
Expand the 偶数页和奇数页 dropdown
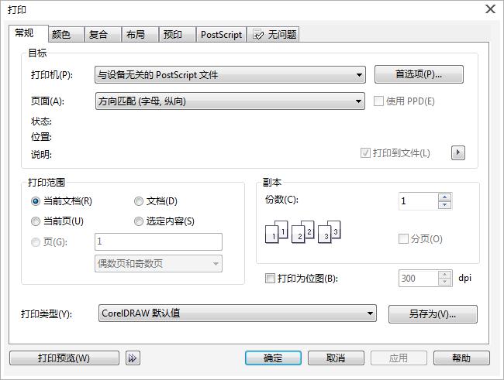pyautogui.click(x=158, y=263)
